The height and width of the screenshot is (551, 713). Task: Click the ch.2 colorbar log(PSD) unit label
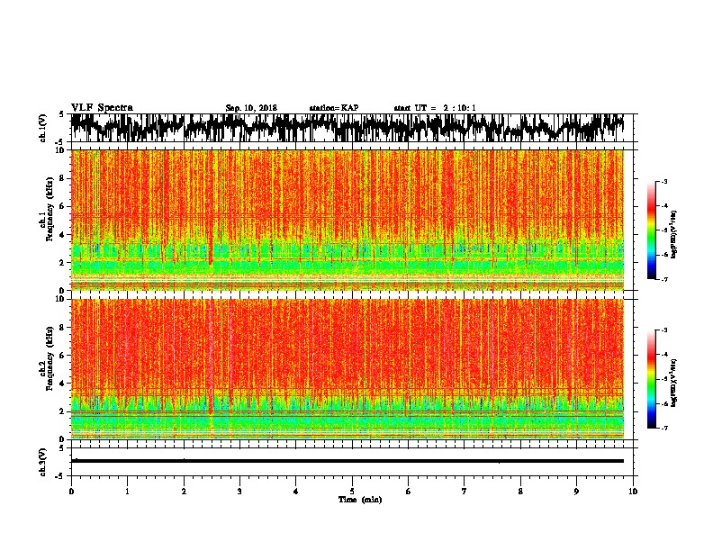point(674,383)
